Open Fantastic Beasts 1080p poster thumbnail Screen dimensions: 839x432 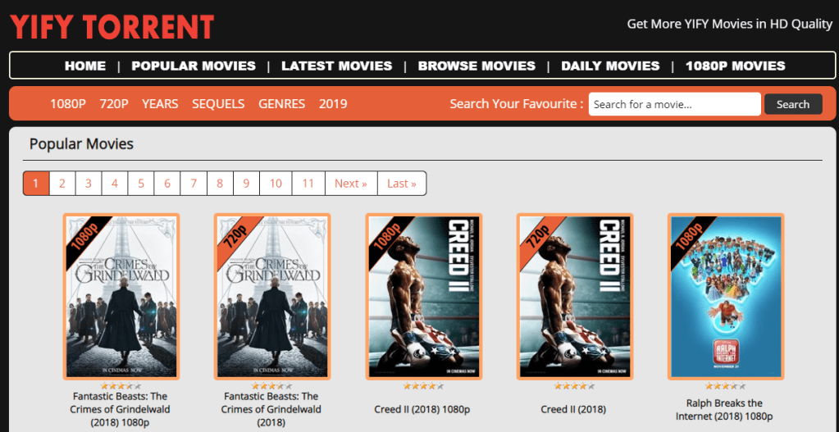(121, 297)
